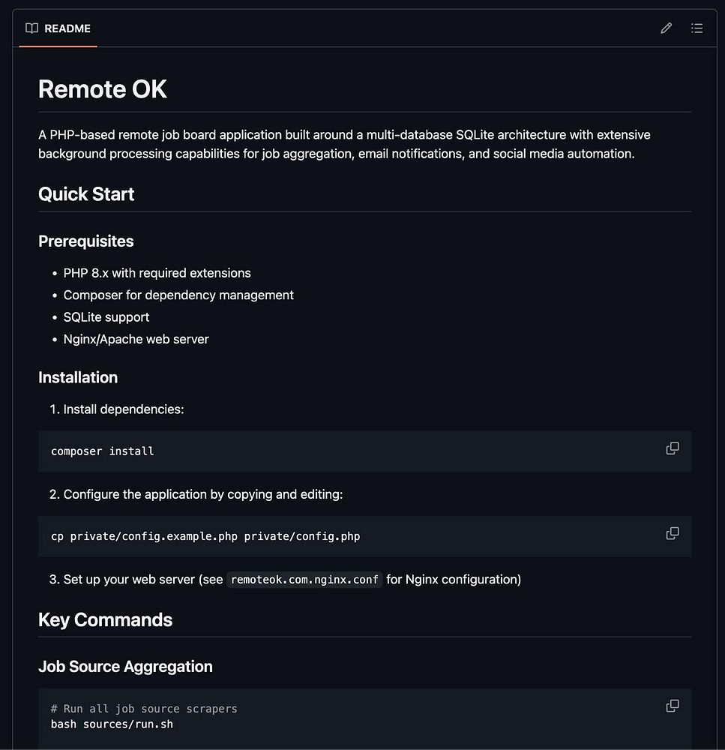The height and width of the screenshot is (750, 725).
Task: Click the PHP 8.x prerequisite bullet
Action: pyautogui.click(x=157, y=273)
